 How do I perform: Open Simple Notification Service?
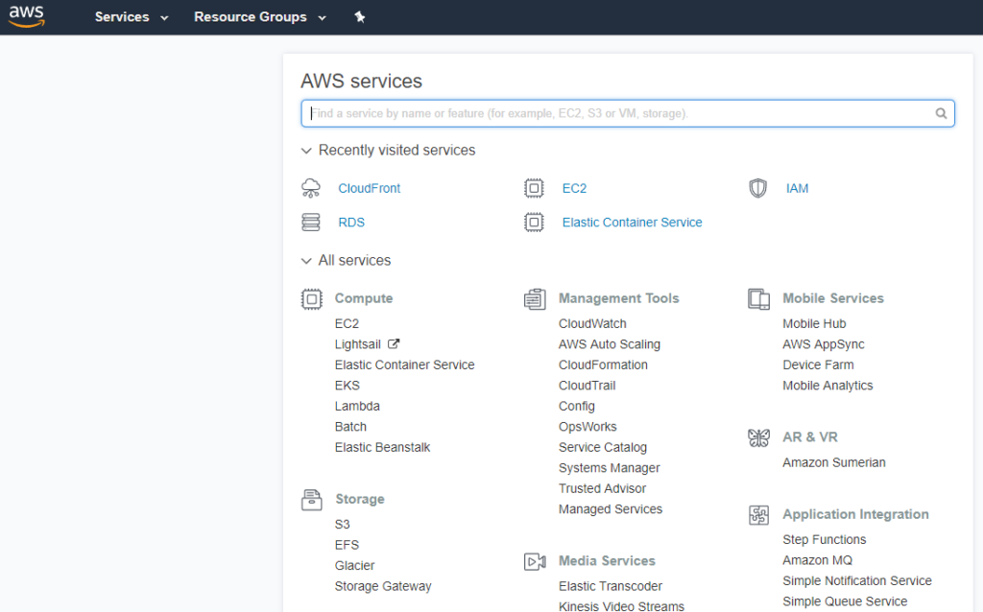[x=857, y=581]
